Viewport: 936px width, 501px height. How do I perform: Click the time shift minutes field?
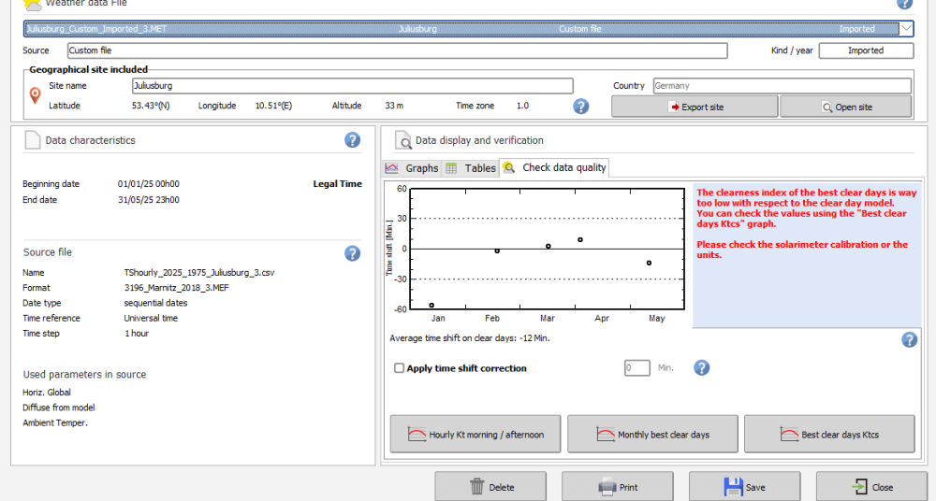(636, 368)
